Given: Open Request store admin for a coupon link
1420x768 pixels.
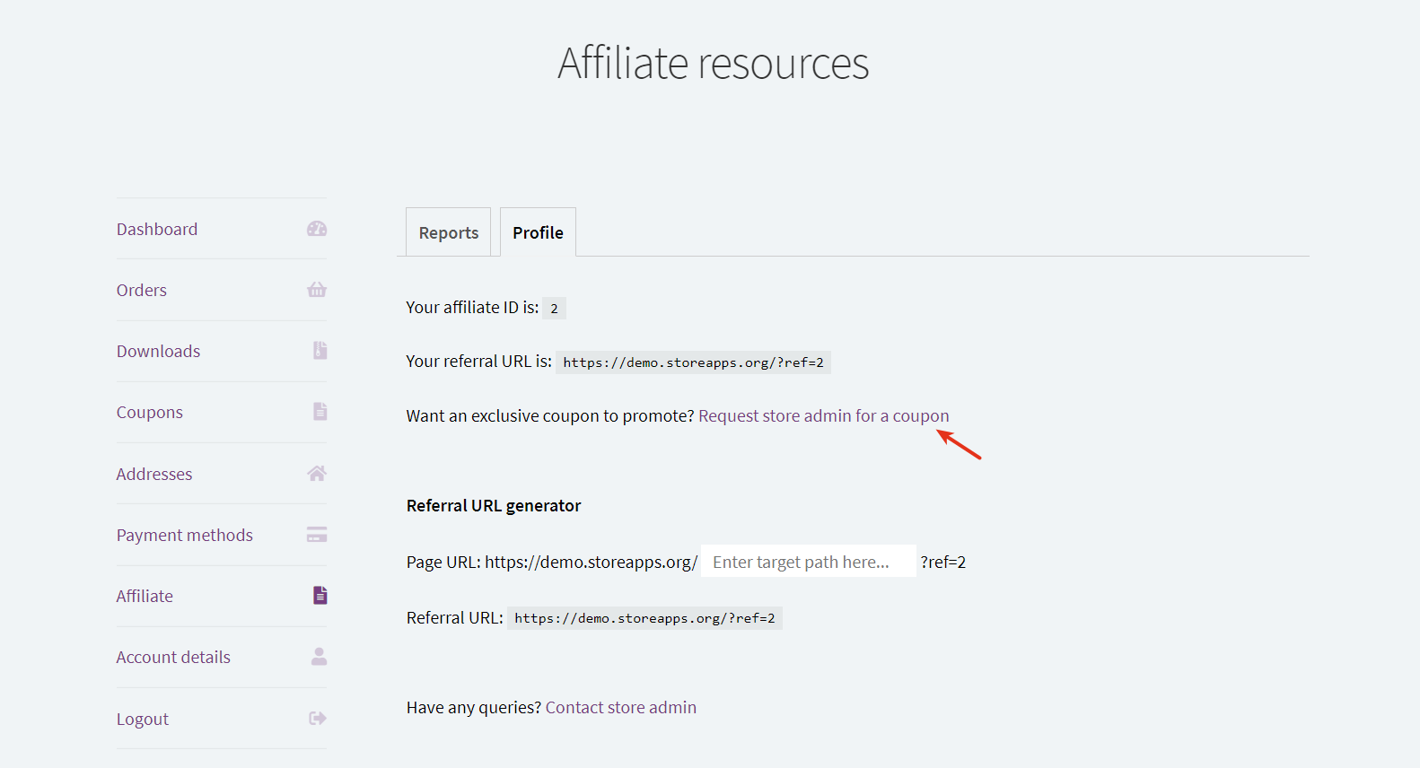Looking at the screenshot, I should 823,415.
